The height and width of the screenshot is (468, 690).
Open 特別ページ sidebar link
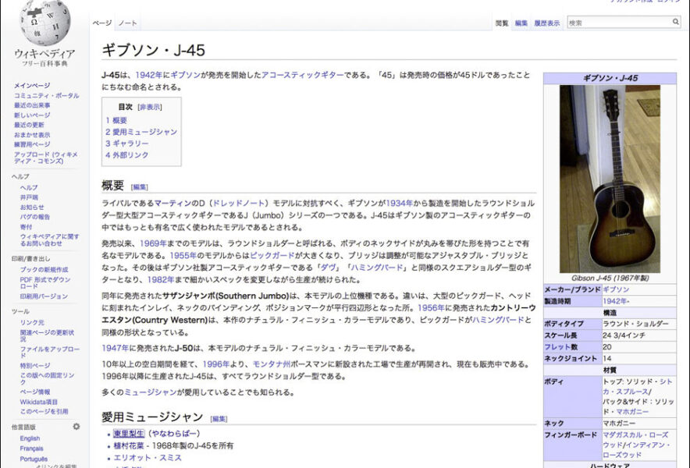35,366
